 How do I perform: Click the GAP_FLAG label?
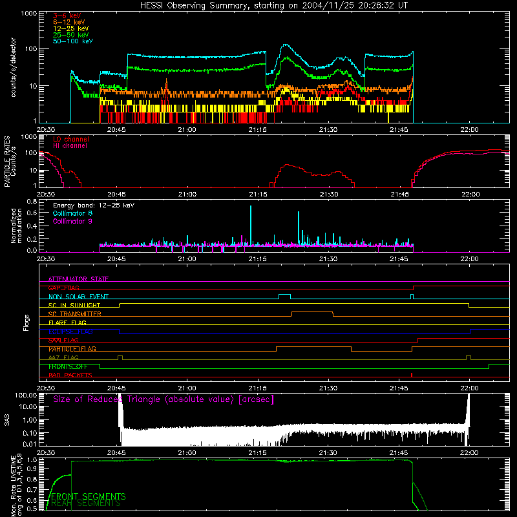coord(63,288)
